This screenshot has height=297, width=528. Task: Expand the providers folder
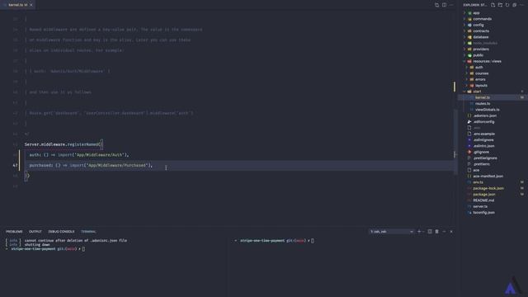(480, 49)
